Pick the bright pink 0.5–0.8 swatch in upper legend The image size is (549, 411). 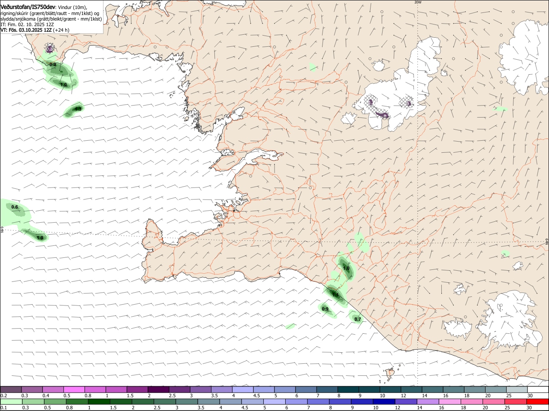[75, 390]
